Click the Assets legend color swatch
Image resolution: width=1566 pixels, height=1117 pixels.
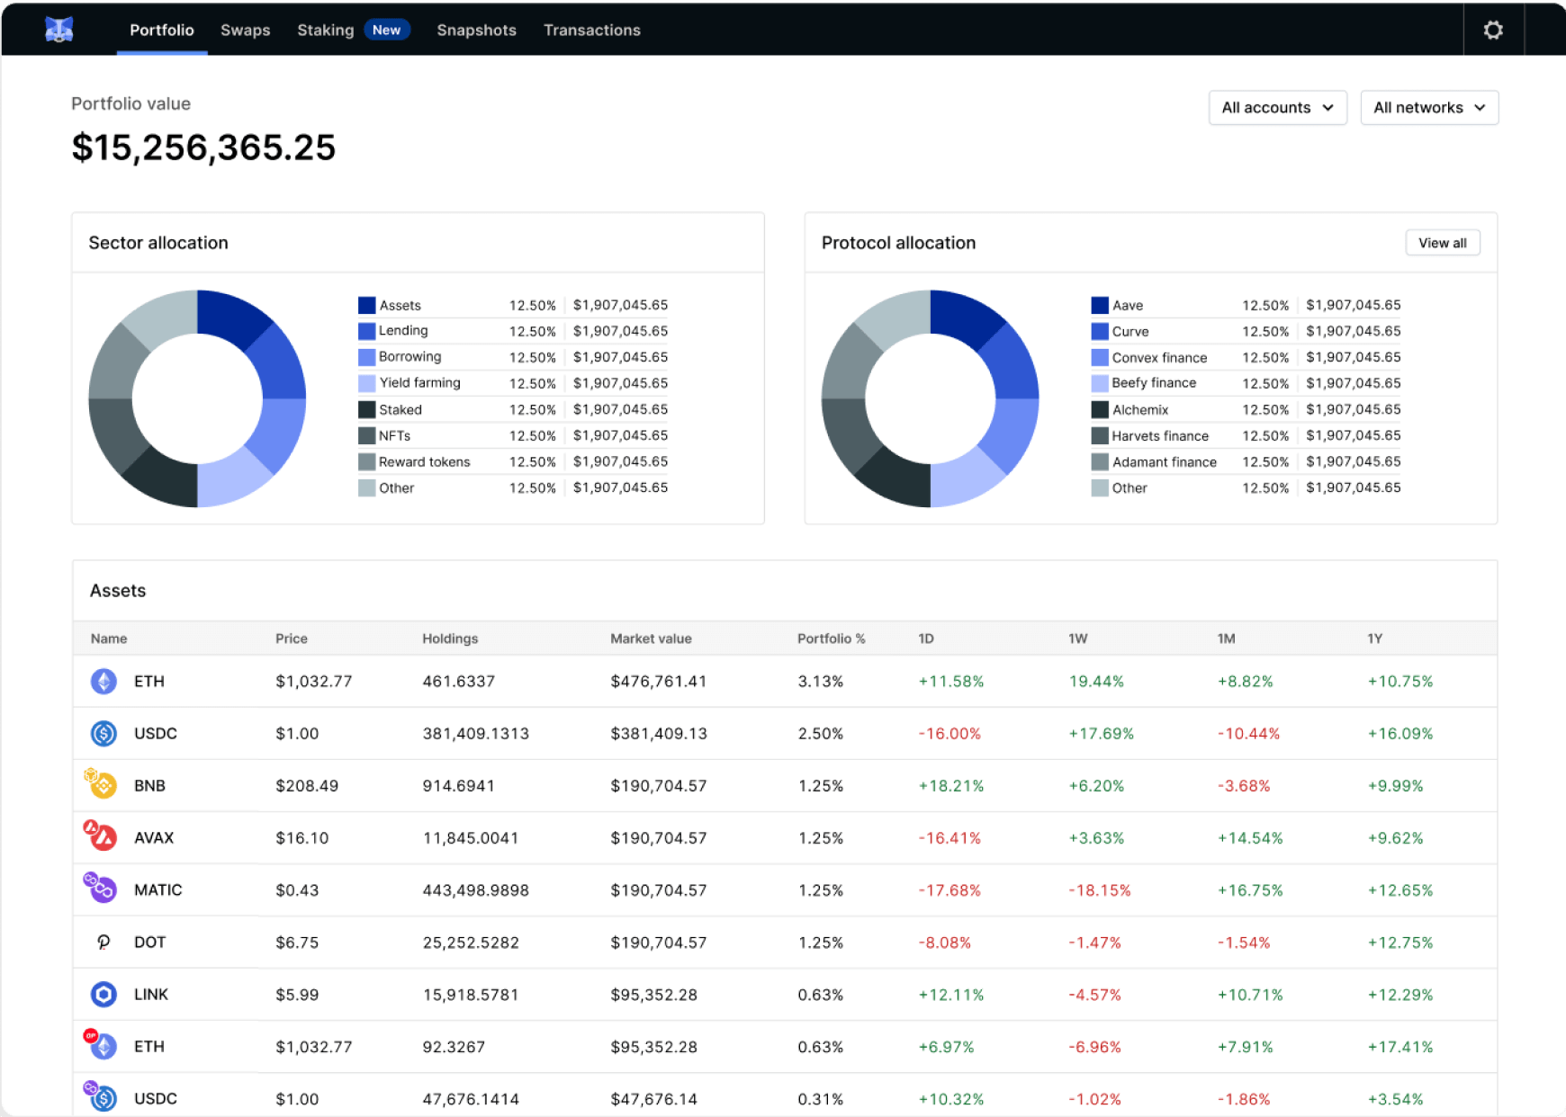[x=367, y=306]
